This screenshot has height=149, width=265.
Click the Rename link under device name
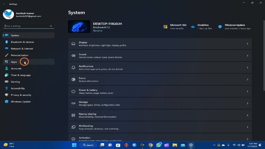point(98,31)
